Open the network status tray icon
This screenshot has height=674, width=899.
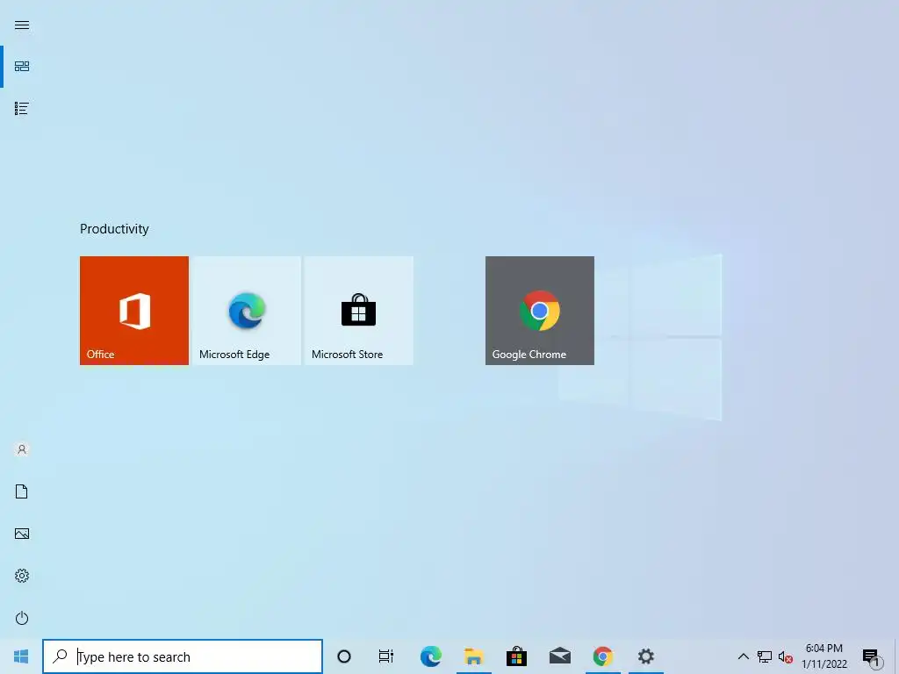(x=765, y=656)
